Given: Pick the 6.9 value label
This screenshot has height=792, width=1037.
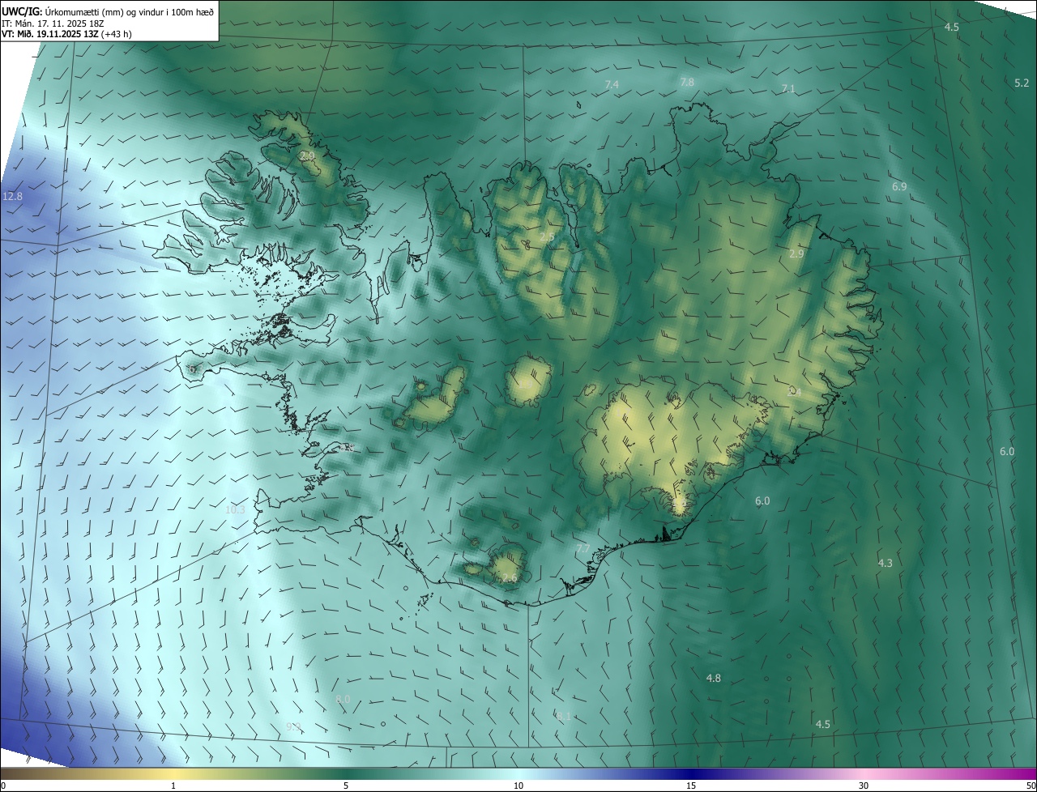Looking at the screenshot, I should click(x=899, y=187).
